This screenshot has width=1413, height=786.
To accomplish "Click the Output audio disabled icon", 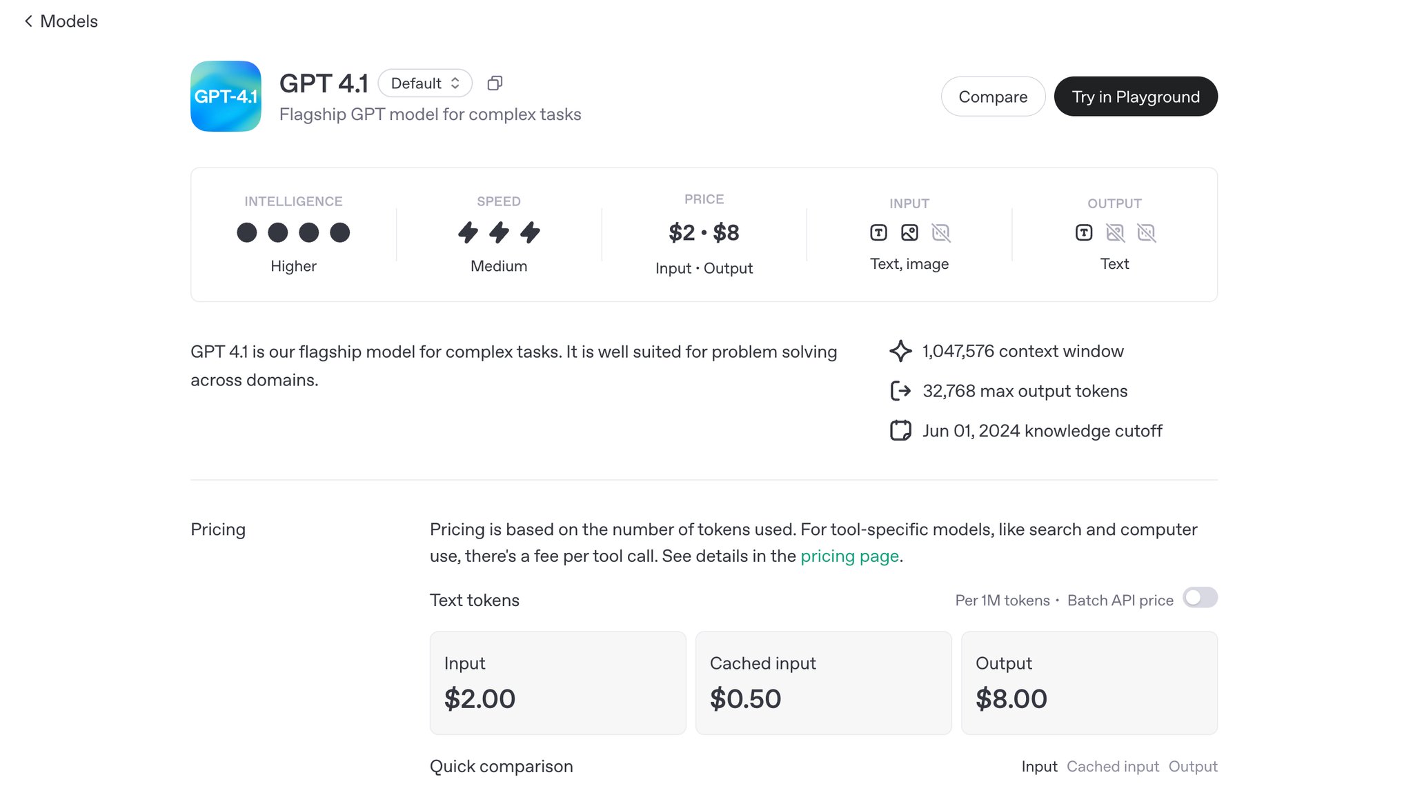I will point(1146,233).
